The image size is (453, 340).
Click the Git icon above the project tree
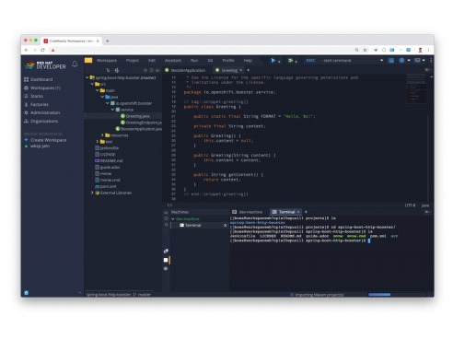117,70
